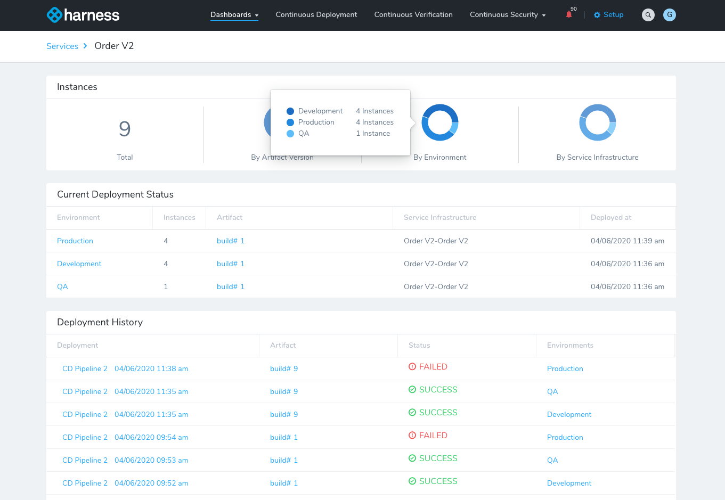725x500 pixels.
Task: Click the Setup gear icon
Action: [597, 15]
